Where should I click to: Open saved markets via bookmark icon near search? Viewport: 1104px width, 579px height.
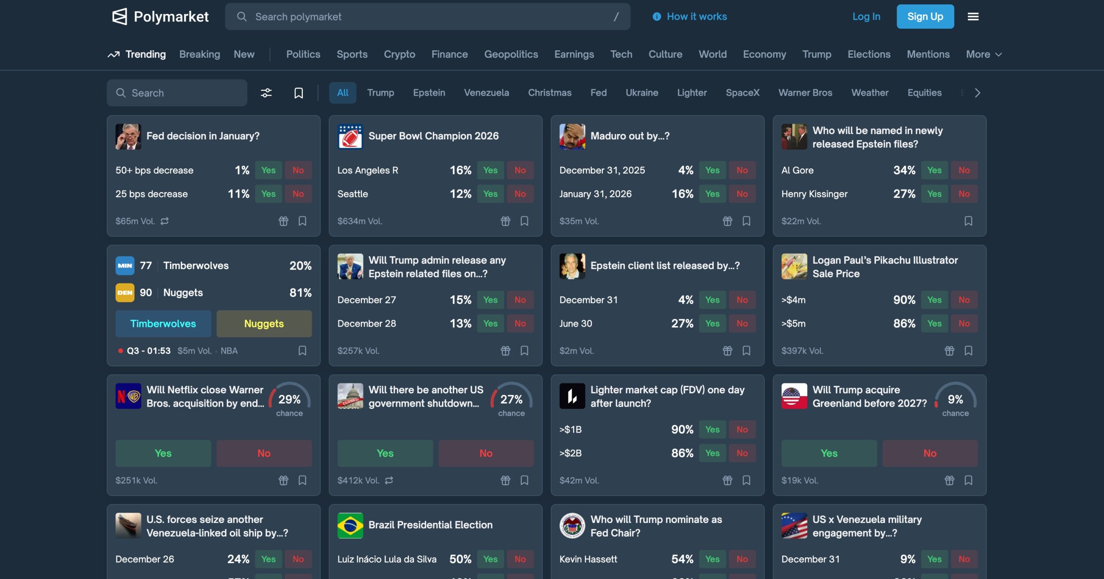click(298, 93)
